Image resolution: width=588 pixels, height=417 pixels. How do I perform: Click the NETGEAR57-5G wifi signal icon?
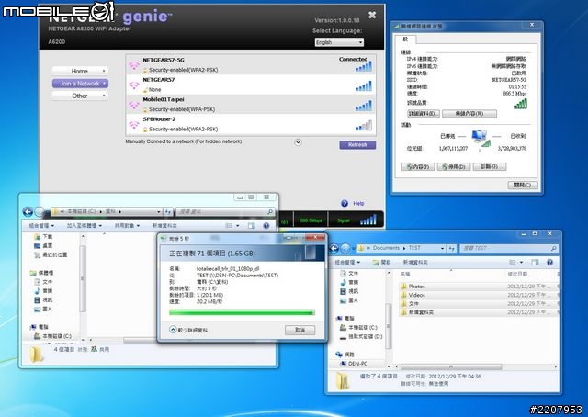[134, 65]
